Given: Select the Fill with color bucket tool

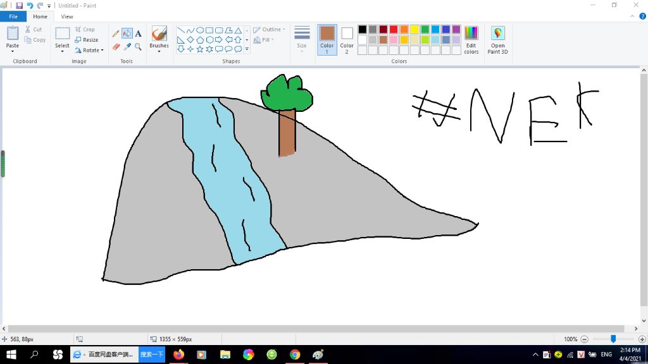Looking at the screenshot, I should tap(127, 33).
